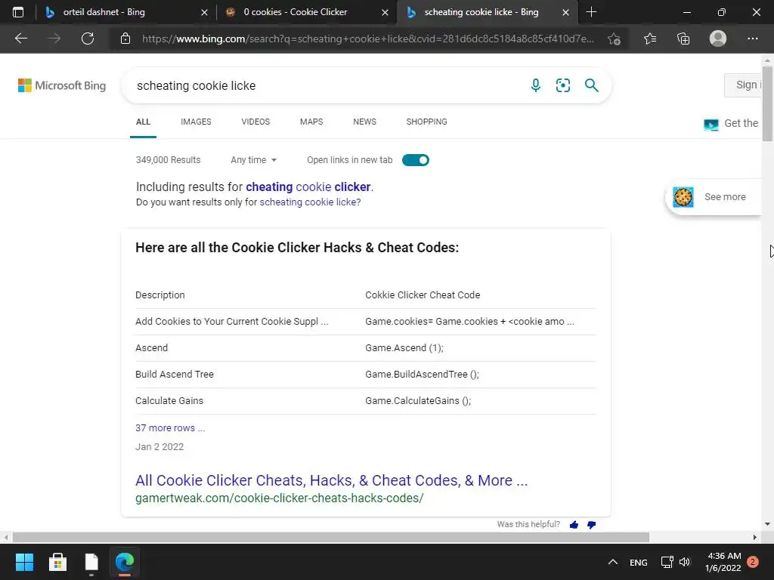Open the notification center badge
Screen dimensions: 774x580
point(753,562)
